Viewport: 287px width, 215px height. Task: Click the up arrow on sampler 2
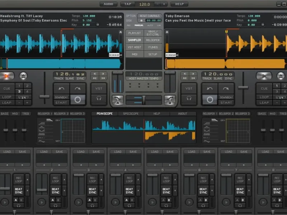[x=65, y=179]
